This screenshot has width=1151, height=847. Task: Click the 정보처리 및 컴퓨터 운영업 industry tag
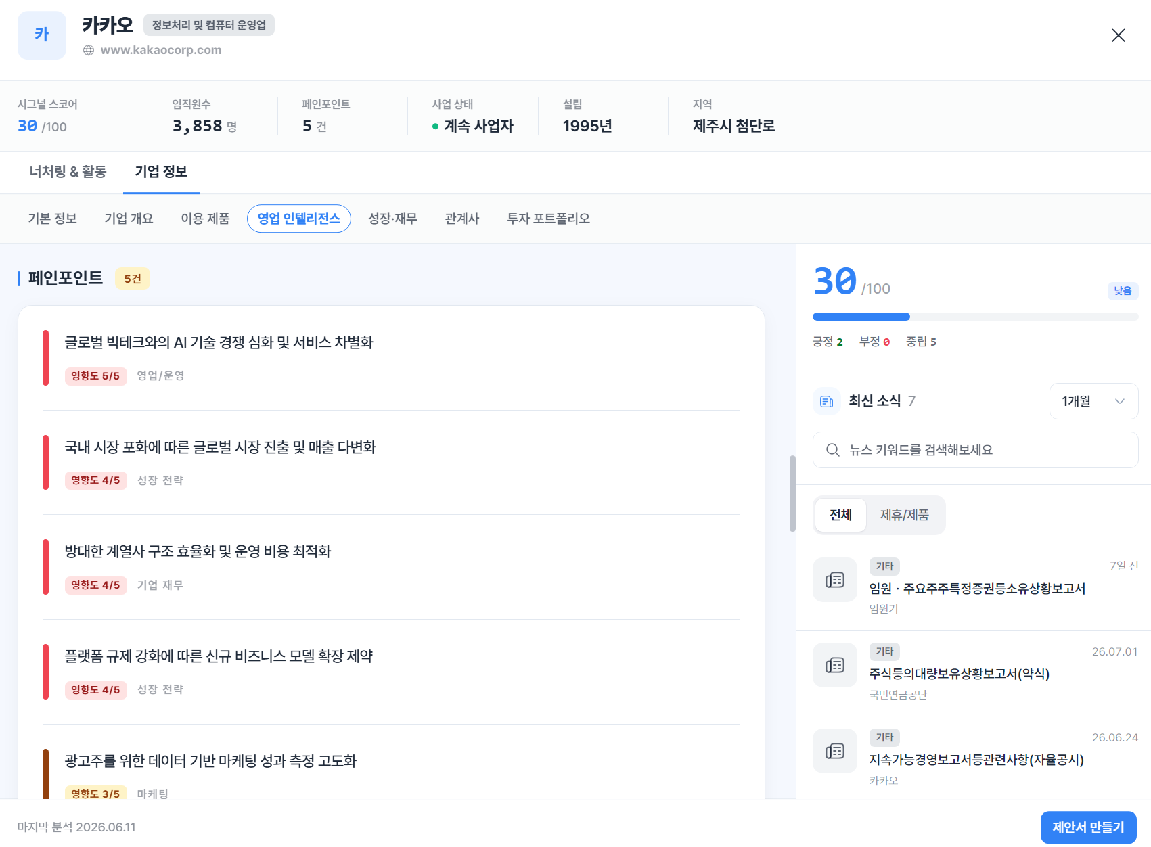209,25
